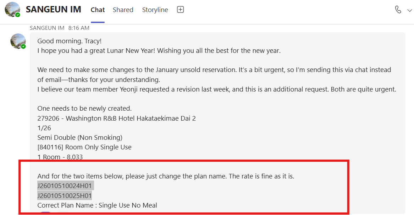Click the "Correct Plan Name" line
Viewport: 414px width, 215px height.
click(x=97, y=205)
